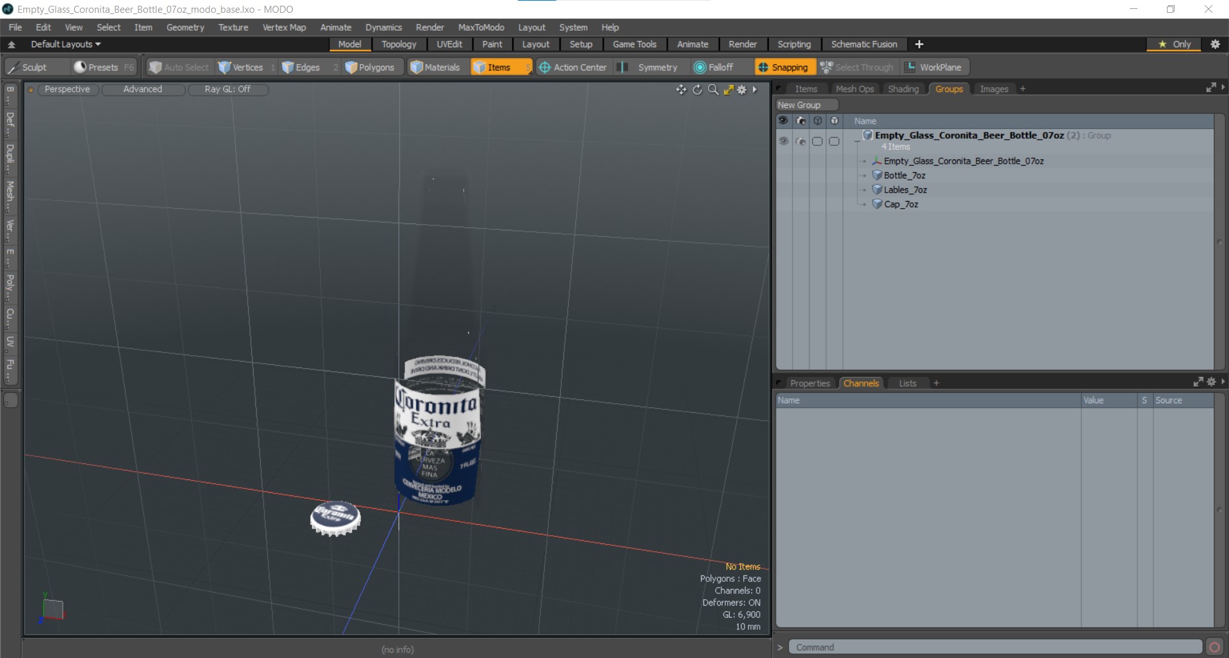Screen dimensions: 1229x658
Task: Switch to Polygons selection mode
Action: (x=371, y=67)
